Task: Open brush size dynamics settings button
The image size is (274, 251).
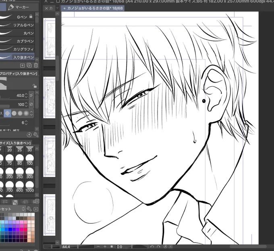Action: point(31,95)
